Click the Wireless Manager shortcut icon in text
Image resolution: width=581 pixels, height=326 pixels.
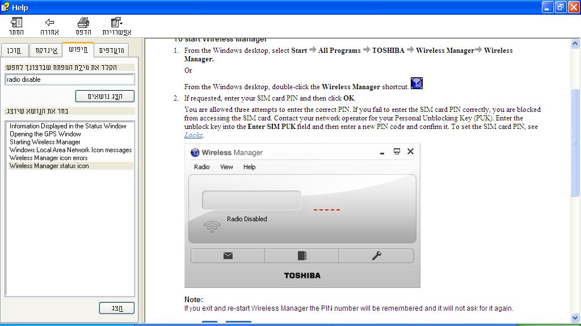click(x=416, y=83)
